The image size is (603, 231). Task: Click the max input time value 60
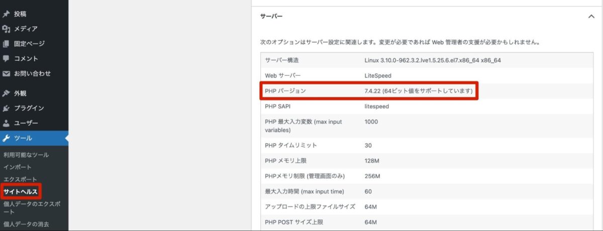(368, 191)
